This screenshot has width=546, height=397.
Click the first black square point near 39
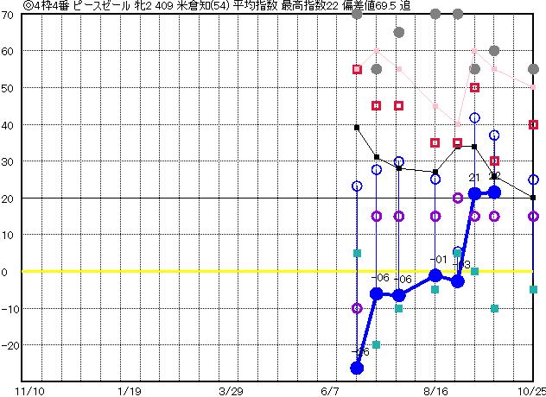point(357,128)
